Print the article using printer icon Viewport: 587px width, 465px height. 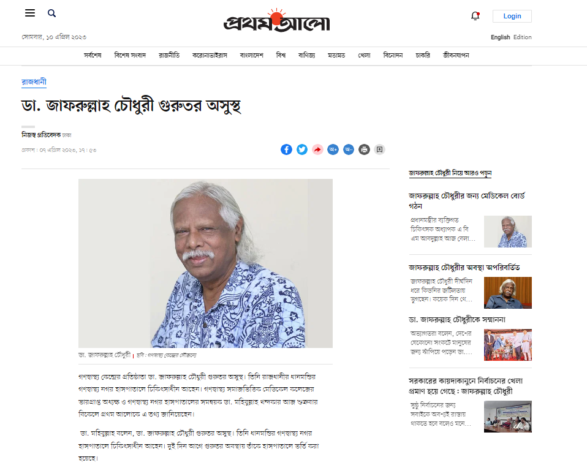point(364,149)
